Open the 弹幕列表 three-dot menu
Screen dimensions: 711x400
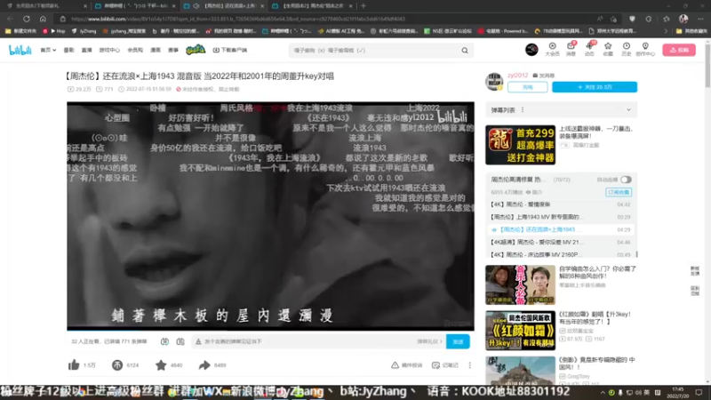coord(523,109)
